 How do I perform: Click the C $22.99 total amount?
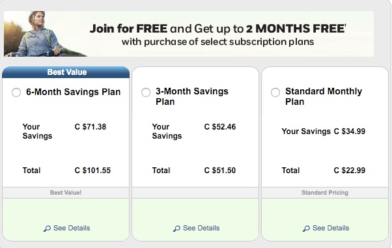[350, 171]
